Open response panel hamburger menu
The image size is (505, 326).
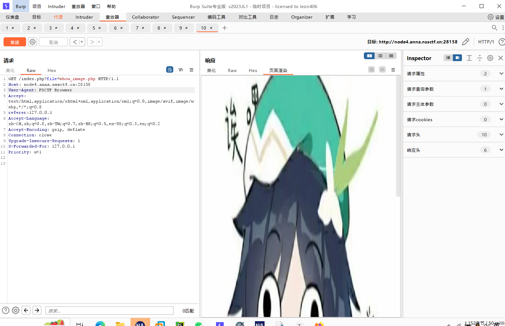coord(393,69)
